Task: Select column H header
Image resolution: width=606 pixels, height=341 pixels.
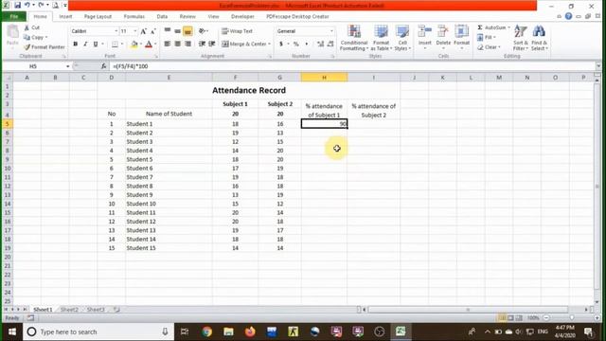Action: point(324,78)
